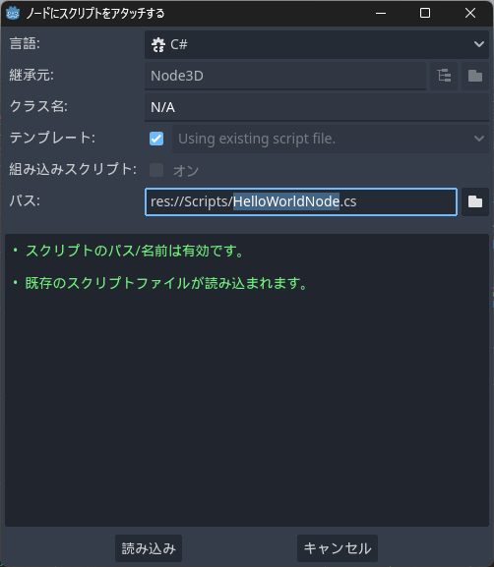Image resolution: width=494 pixels, height=567 pixels.
Task: Click message '既存のスクリプトファイルが読み込まれます。'
Action: (x=167, y=283)
